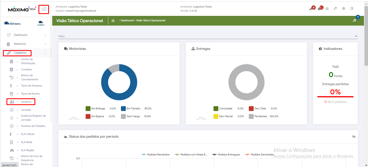The width and height of the screenshot is (368, 167).
Task: Open Centro de Distribuição link
Action: [28, 61]
